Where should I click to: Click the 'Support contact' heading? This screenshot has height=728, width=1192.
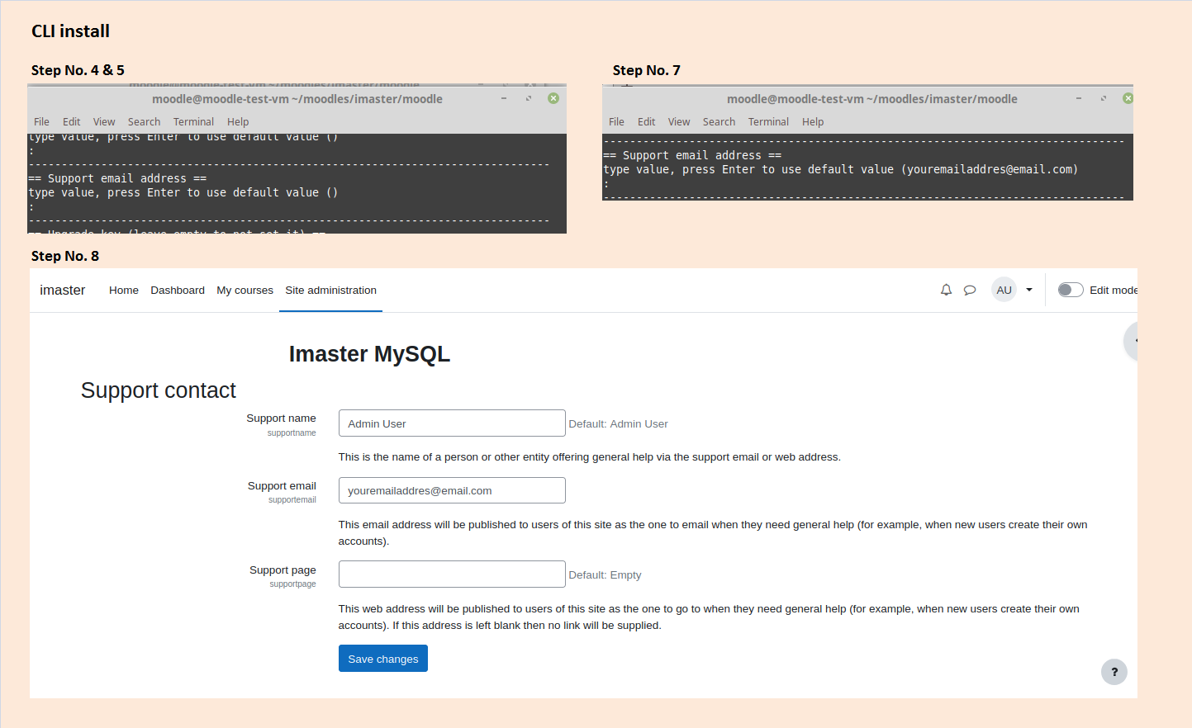[159, 390]
